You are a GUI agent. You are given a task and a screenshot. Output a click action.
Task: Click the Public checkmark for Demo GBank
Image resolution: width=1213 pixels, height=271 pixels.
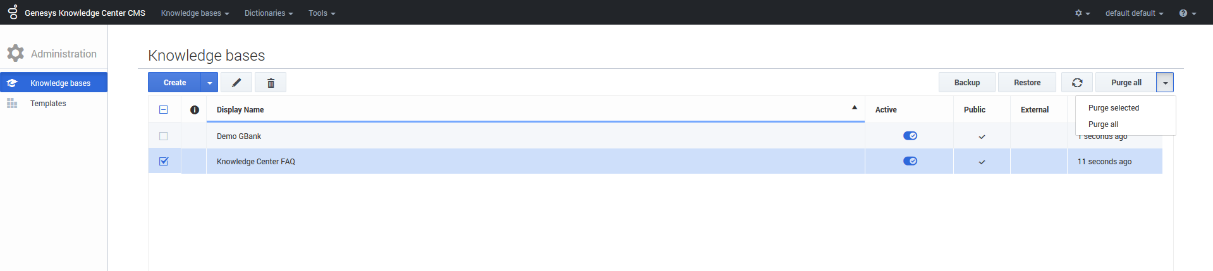coord(982,136)
